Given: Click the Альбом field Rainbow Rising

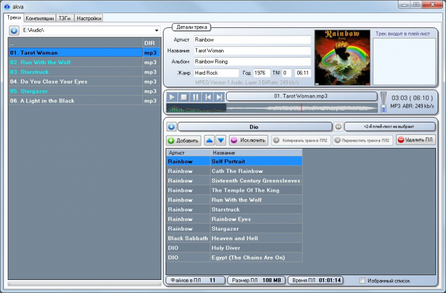Looking at the screenshot, I should click(x=252, y=62).
